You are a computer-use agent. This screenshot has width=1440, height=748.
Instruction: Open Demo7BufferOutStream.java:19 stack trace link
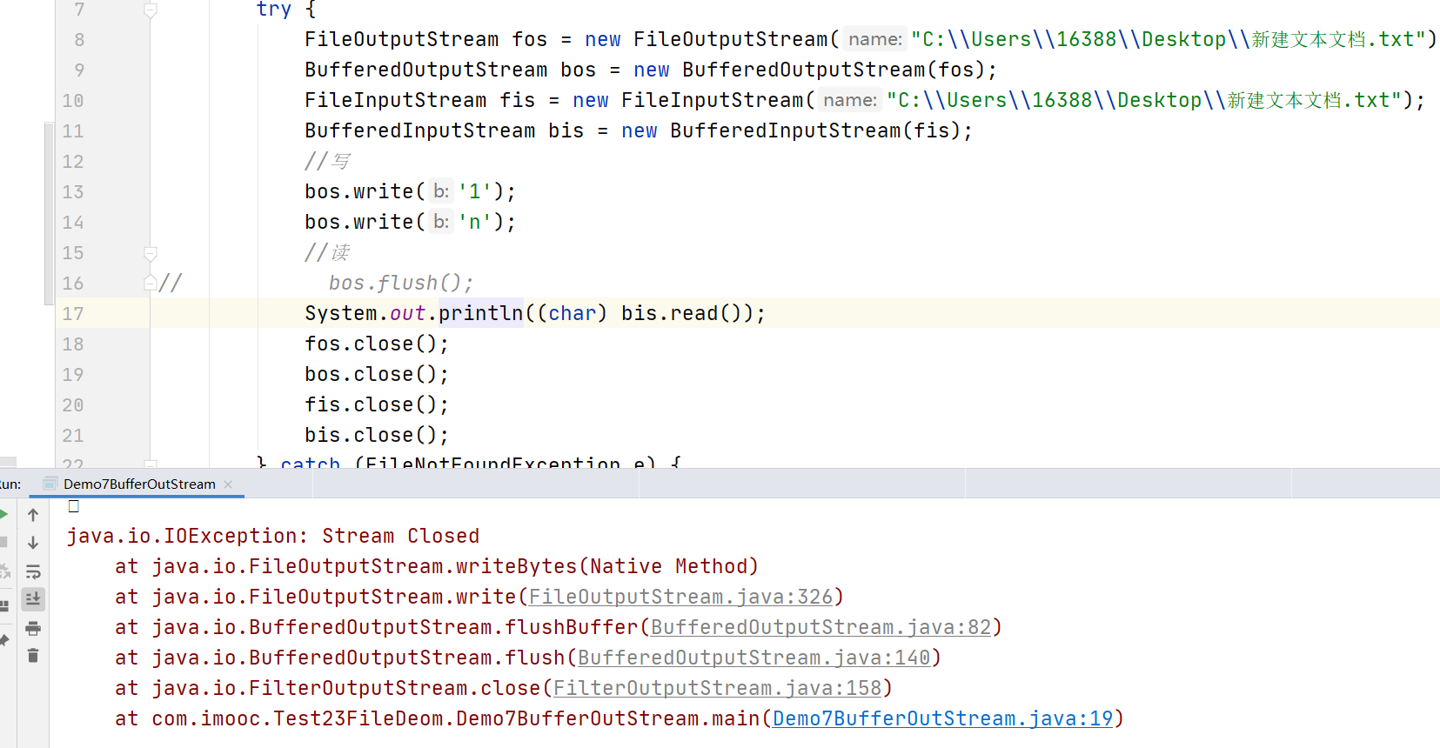942,718
